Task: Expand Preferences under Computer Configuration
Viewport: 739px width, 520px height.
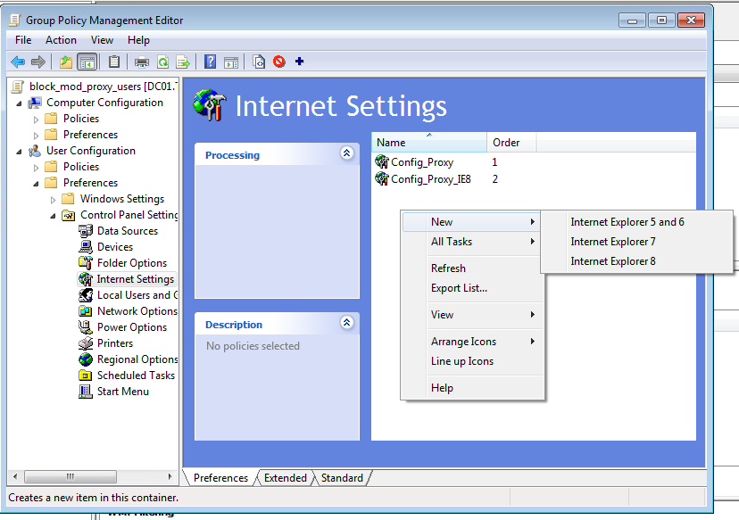Action: click(36, 136)
